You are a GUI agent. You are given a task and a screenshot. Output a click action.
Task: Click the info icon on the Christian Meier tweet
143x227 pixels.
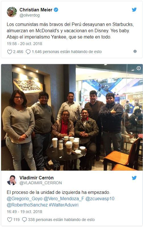click(x=135, y=51)
